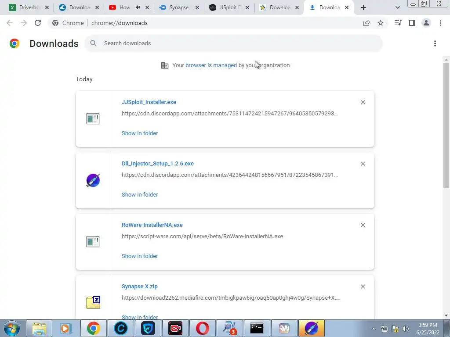Open the screen recorder taskbar icon
Screen dimensions: 450x337
click(175, 328)
